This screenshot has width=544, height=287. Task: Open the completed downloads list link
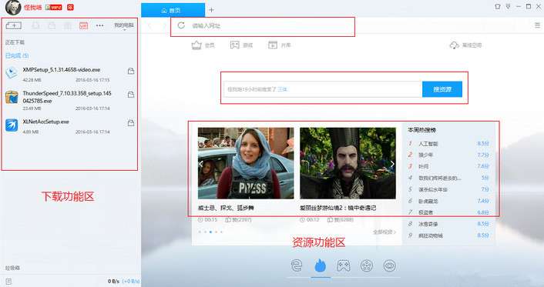pos(17,55)
